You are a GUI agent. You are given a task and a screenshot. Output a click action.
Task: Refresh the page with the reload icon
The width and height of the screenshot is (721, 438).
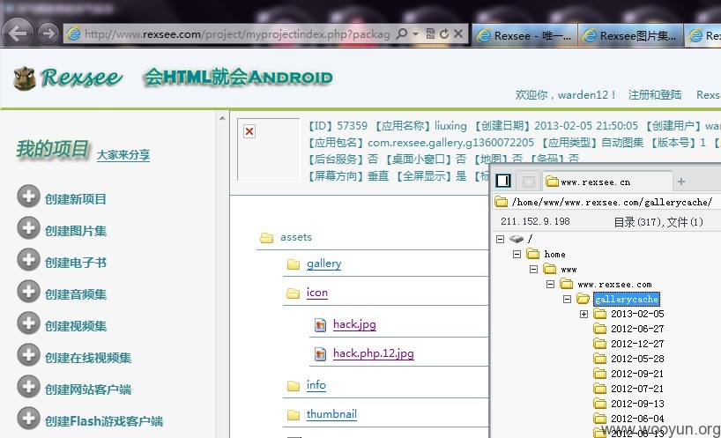point(444,33)
